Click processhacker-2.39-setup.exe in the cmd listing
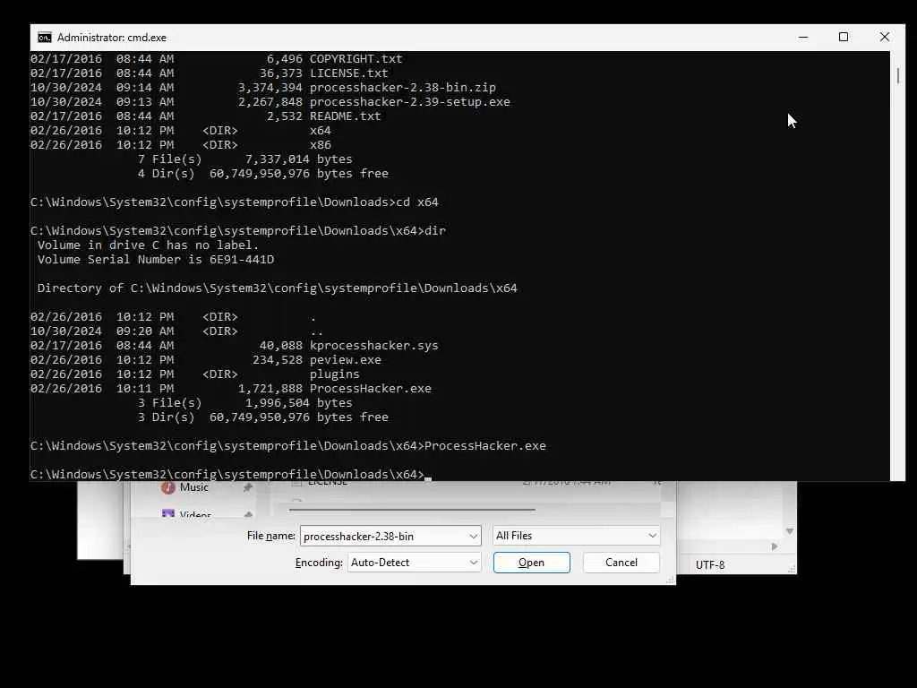The width and height of the screenshot is (917, 688). 409,102
